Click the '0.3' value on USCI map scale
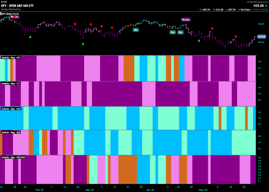Viewport: 269px width, 192px height. click(x=260, y=124)
